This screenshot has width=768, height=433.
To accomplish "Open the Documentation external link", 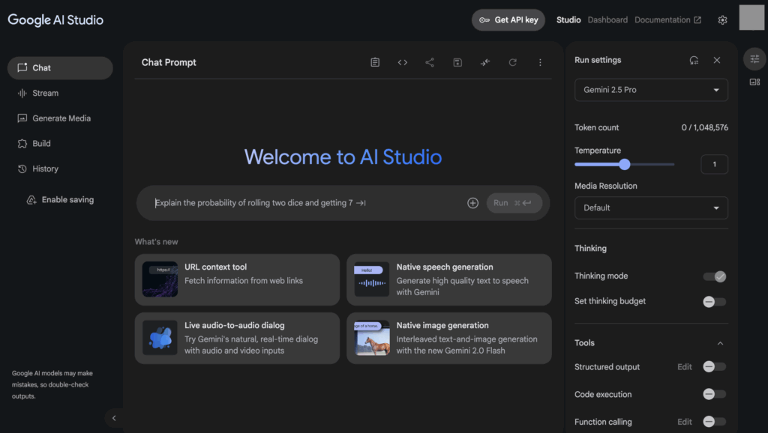I will tap(667, 20).
